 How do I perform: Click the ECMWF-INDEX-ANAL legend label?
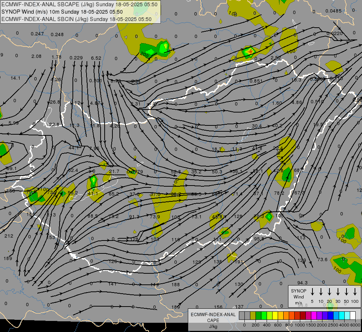[x=213, y=315]
